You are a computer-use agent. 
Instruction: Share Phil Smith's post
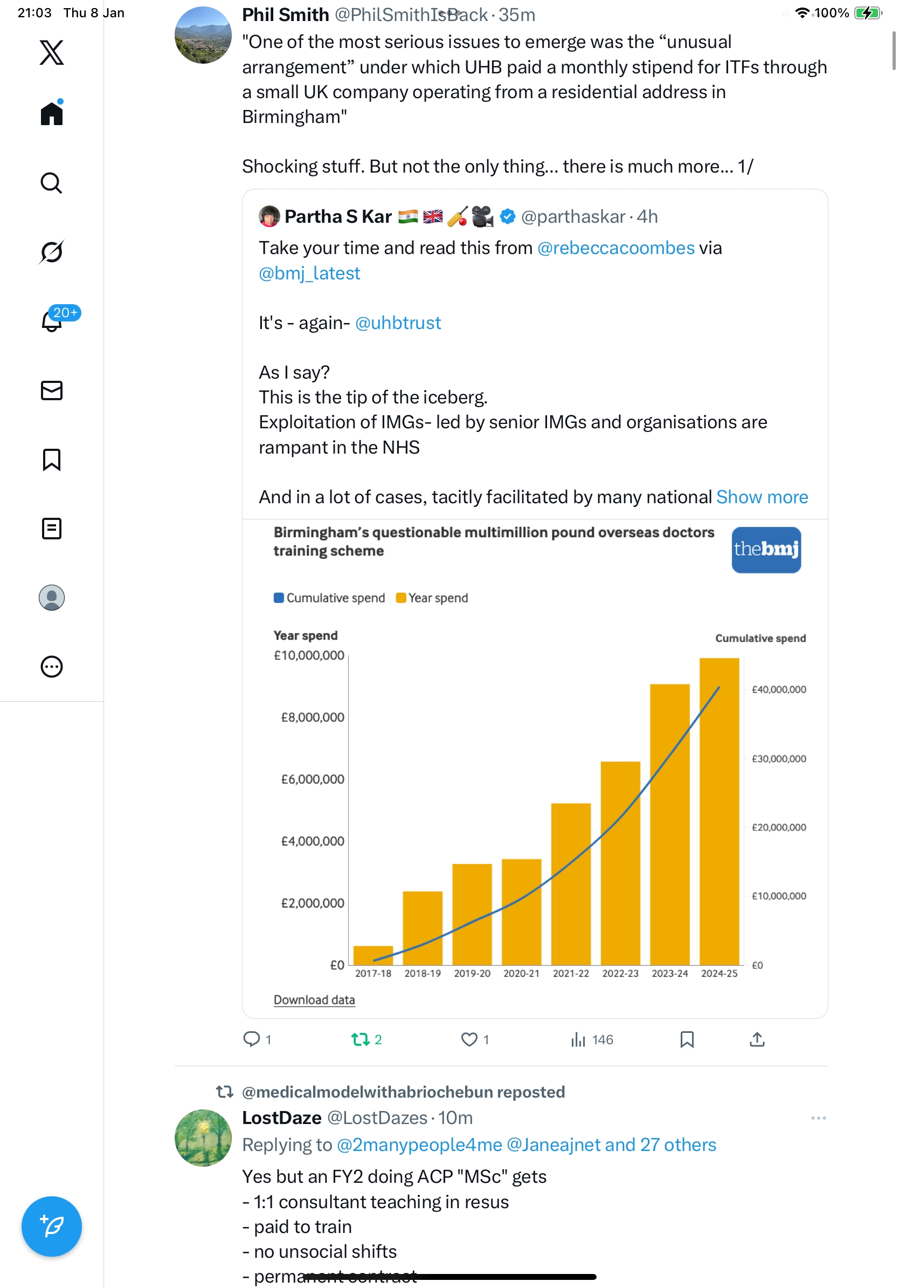pyautogui.click(x=757, y=1039)
